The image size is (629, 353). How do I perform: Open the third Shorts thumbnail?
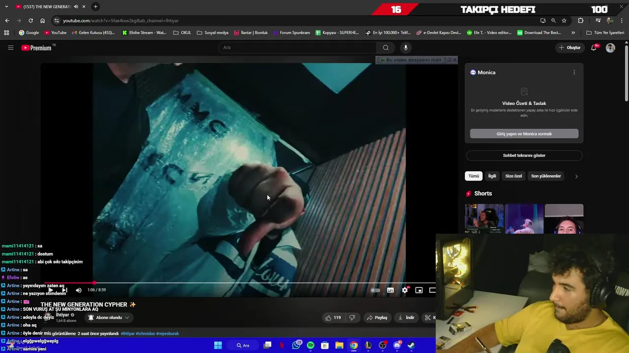(564, 219)
